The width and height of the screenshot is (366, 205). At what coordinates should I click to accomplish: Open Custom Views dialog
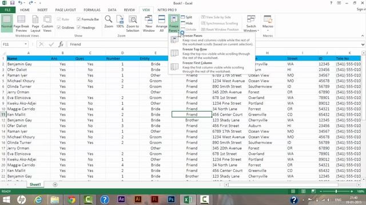[47, 23]
